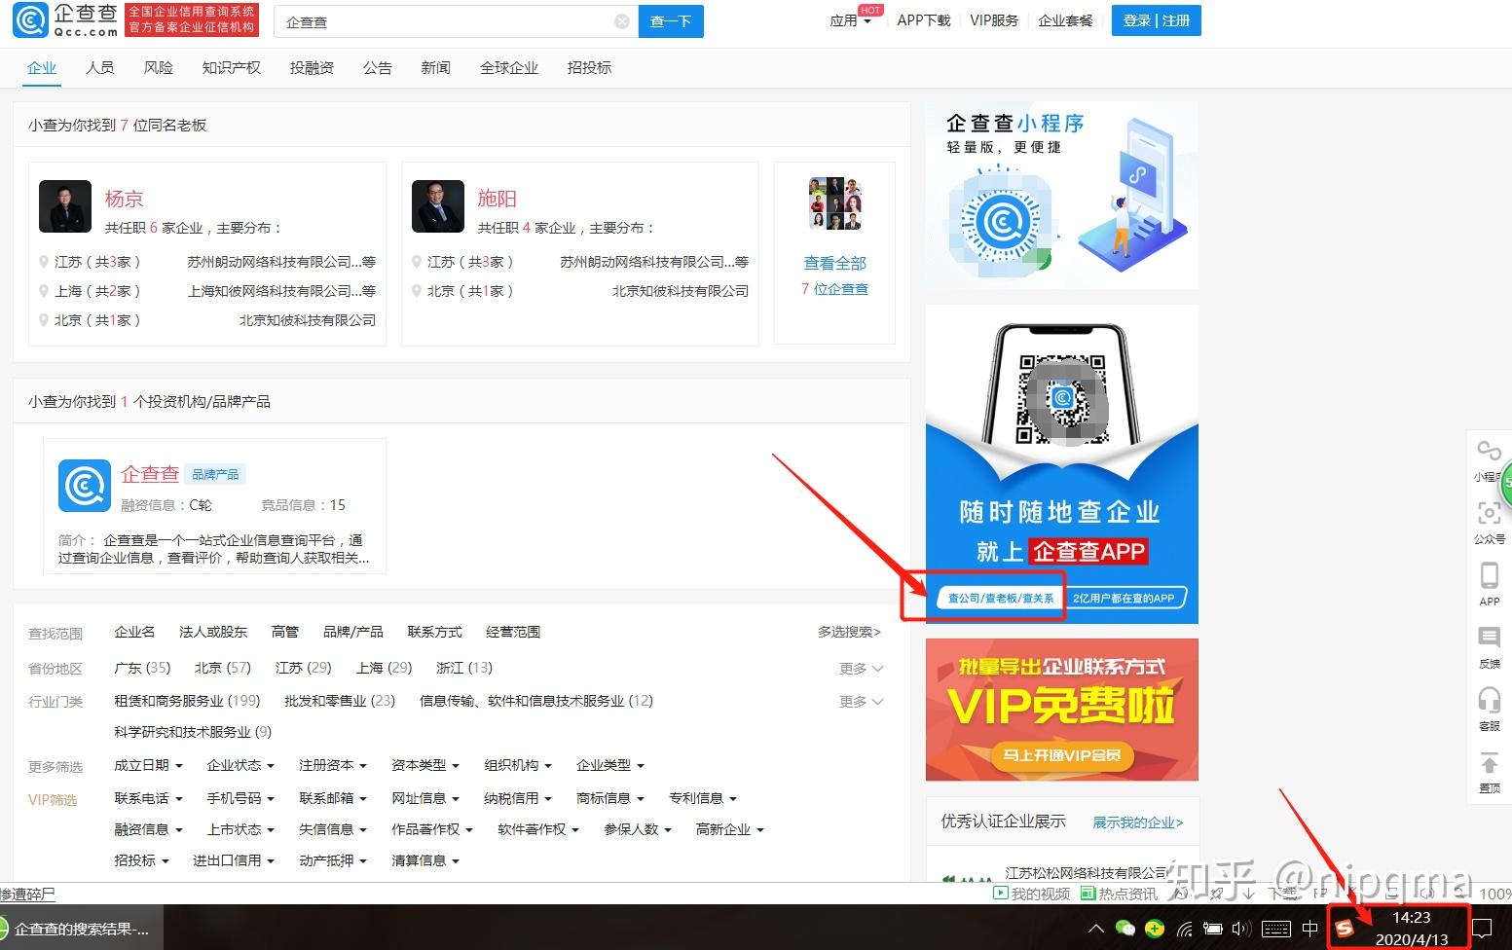Click the green 360 tray icon
Image resolution: width=1512 pixels, height=950 pixels.
(1155, 928)
